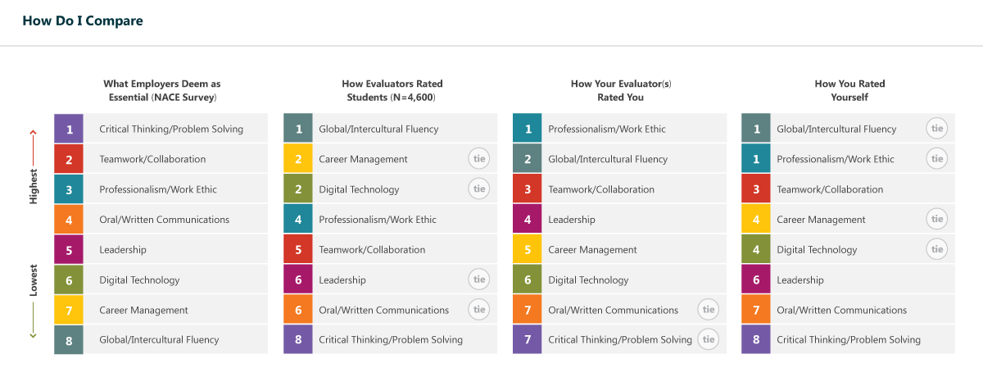Click the tie badge next to Career Management, rank 2

(x=479, y=159)
